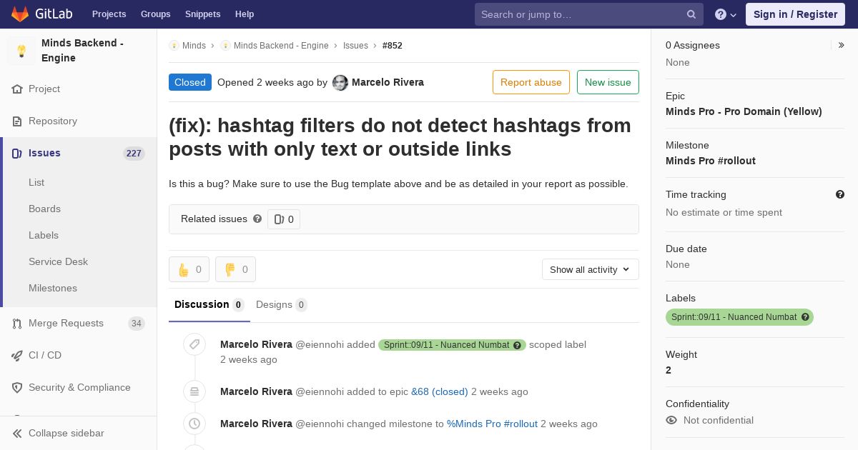The height and width of the screenshot is (450, 858).
Task: Click the Repository file icon in sidebar
Action: click(17, 121)
